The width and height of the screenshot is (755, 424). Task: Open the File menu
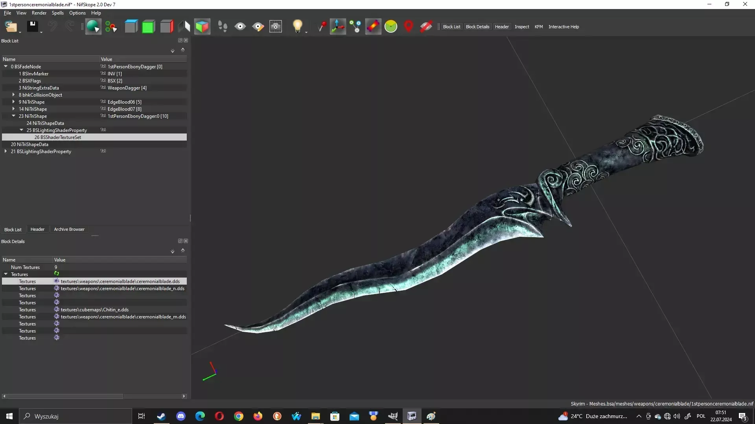tap(7, 13)
